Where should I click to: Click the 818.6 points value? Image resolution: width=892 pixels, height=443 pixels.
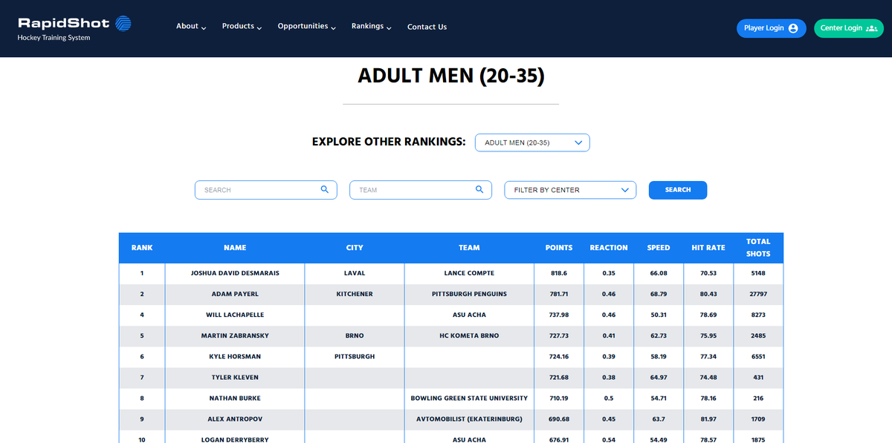pos(559,273)
